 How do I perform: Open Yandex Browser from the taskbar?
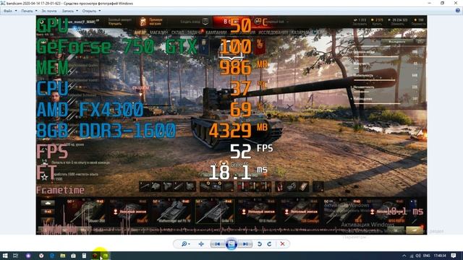41,256
